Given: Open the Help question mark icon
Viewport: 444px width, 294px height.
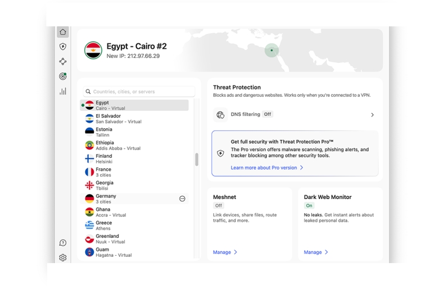Looking at the screenshot, I should click(63, 243).
